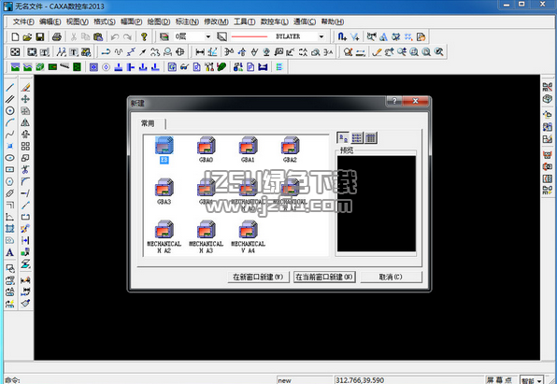
Task: Click the linear dimension icon
Action: 200,52
